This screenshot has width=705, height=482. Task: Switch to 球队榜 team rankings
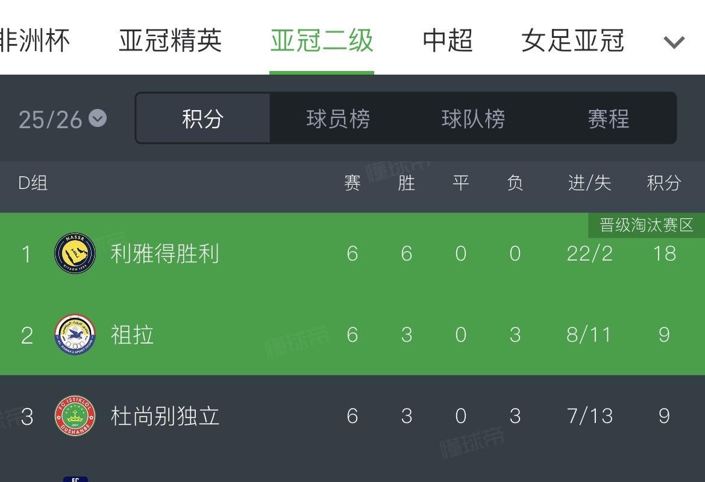pos(473,119)
